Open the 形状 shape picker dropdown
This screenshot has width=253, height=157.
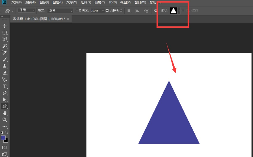[179, 11]
